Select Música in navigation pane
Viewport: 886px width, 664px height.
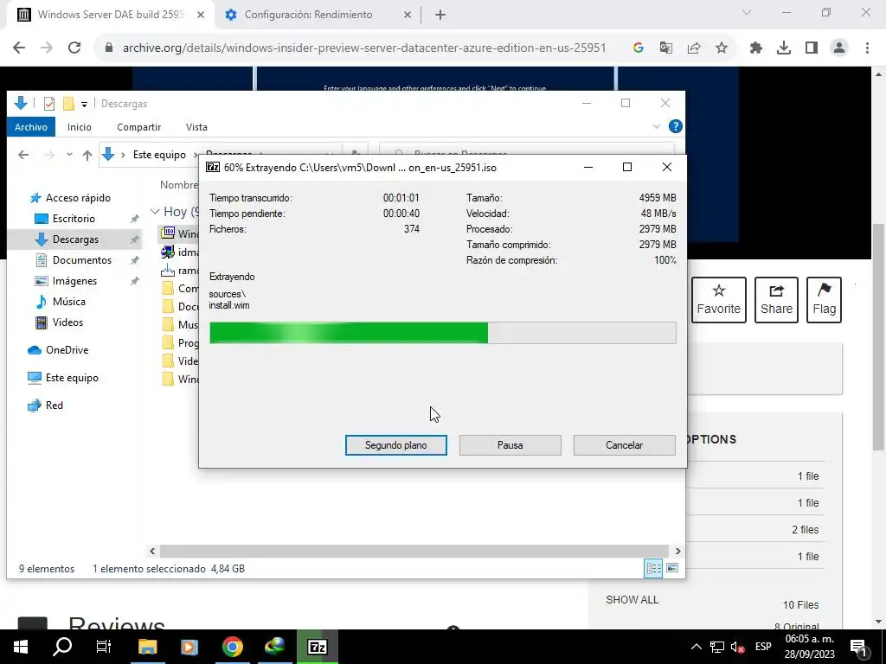(x=69, y=302)
